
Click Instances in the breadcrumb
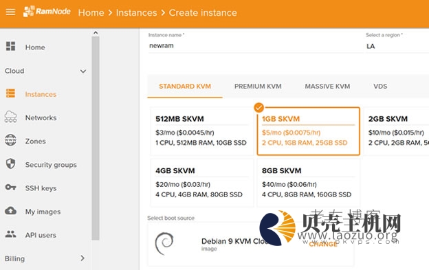coord(136,12)
